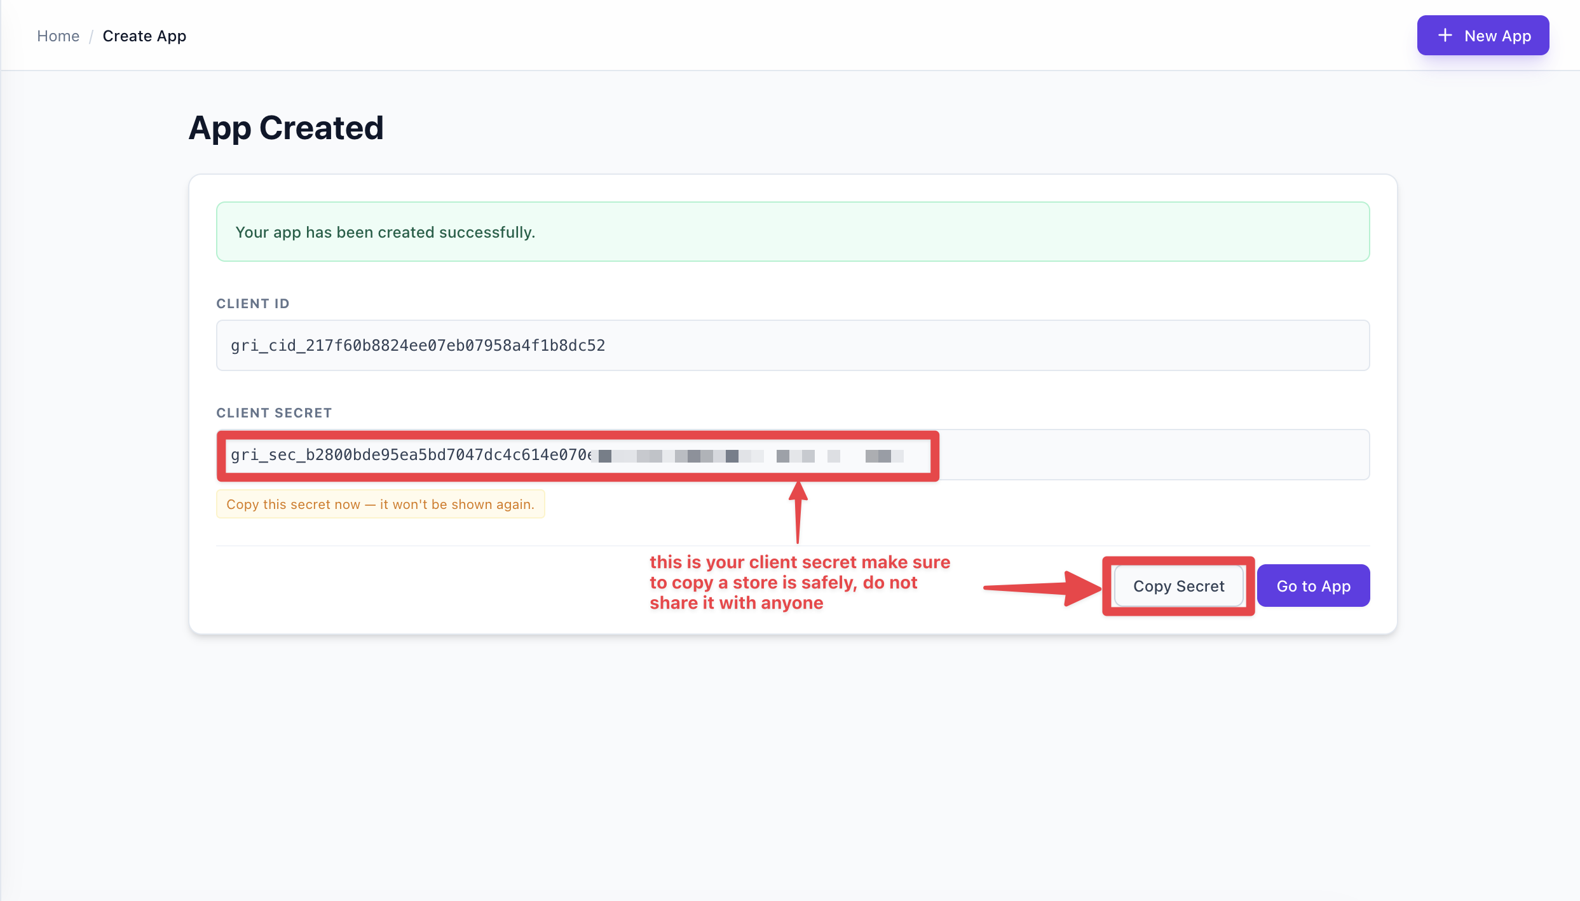Select the gri_cid Client ID value text
Screen dimensions: 1580x901
pos(418,345)
